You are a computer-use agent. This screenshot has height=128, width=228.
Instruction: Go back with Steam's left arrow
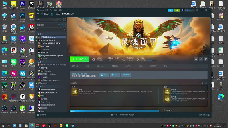coord(38,13)
